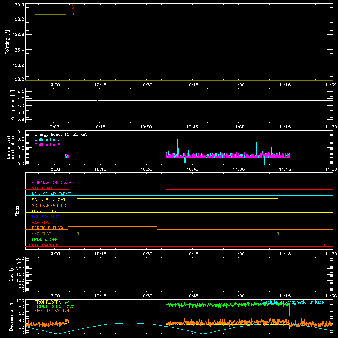The image size is (338, 338).
Task: Click the ATTENUATOR_STATE flag label
Action: [x=51, y=183]
